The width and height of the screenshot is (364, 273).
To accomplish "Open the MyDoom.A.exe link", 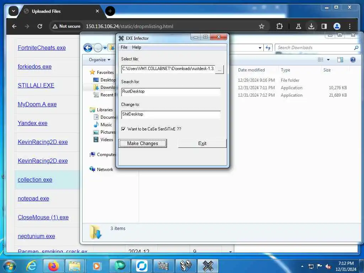I will [37, 104].
